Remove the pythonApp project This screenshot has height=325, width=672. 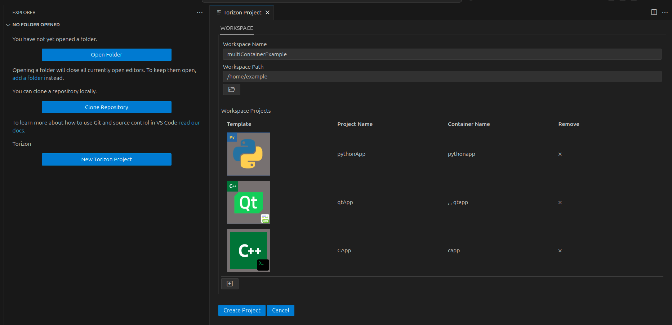(560, 154)
